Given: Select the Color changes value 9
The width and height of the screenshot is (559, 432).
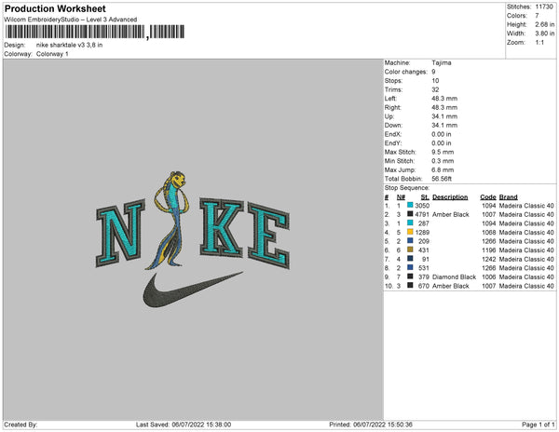Looking at the screenshot, I should pyautogui.click(x=433, y=72).
